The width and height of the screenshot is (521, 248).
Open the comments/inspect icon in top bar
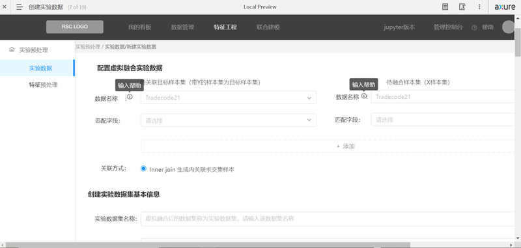coord(462,7)
